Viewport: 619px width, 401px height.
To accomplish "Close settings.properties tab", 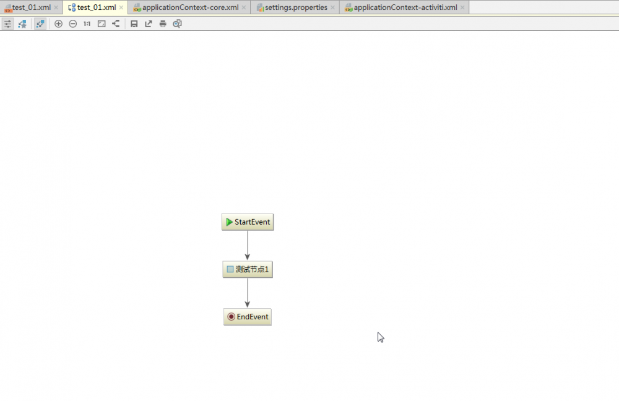I will [332, 7].
